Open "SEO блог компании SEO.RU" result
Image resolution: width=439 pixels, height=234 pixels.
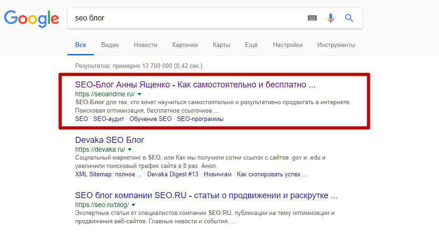[206, 195]
